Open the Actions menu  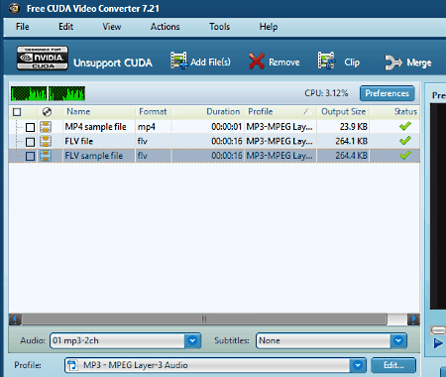coord(166,27)
